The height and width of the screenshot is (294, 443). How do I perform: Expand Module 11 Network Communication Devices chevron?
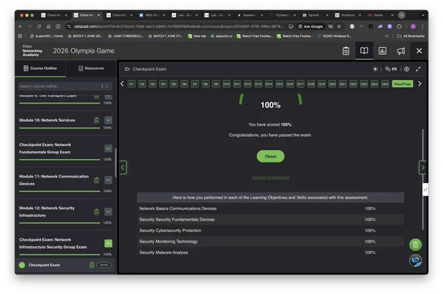[108, 180]
